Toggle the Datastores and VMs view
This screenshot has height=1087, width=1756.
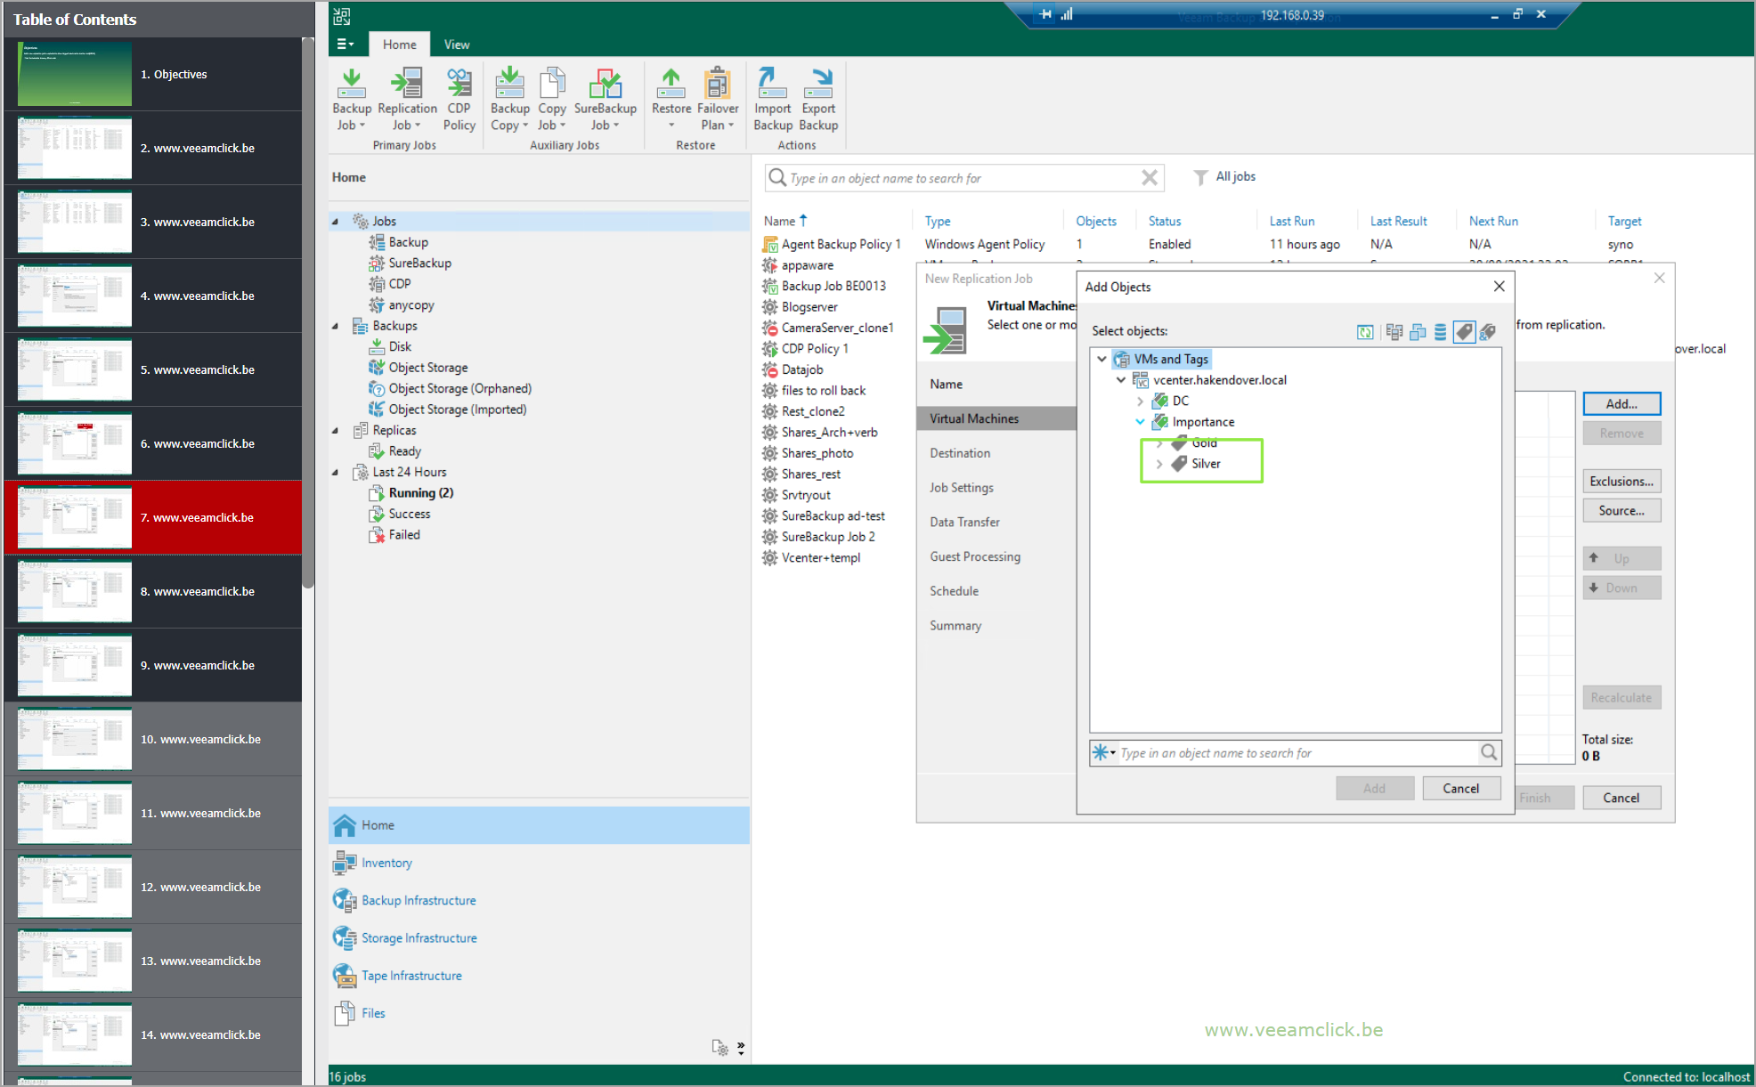pos(1440,332)
